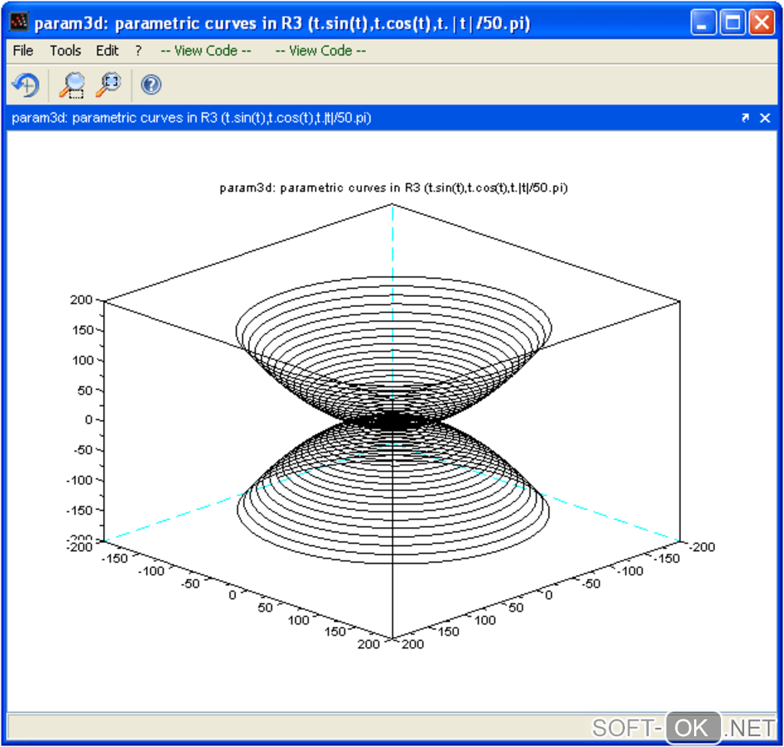Undock the param3d graphics panel

click(x=745, y=118)
